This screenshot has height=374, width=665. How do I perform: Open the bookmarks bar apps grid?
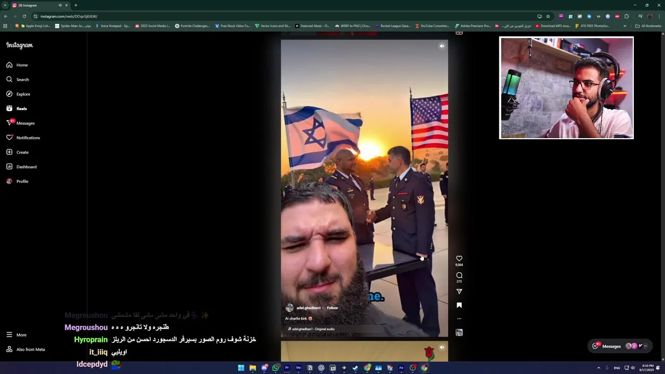5,25
